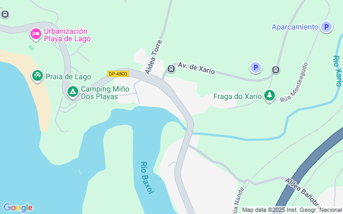The height and width of the screenshot is (214, 343).
Task: Select the Aparcamiento parking icon
Action: [x=326, y=27]
